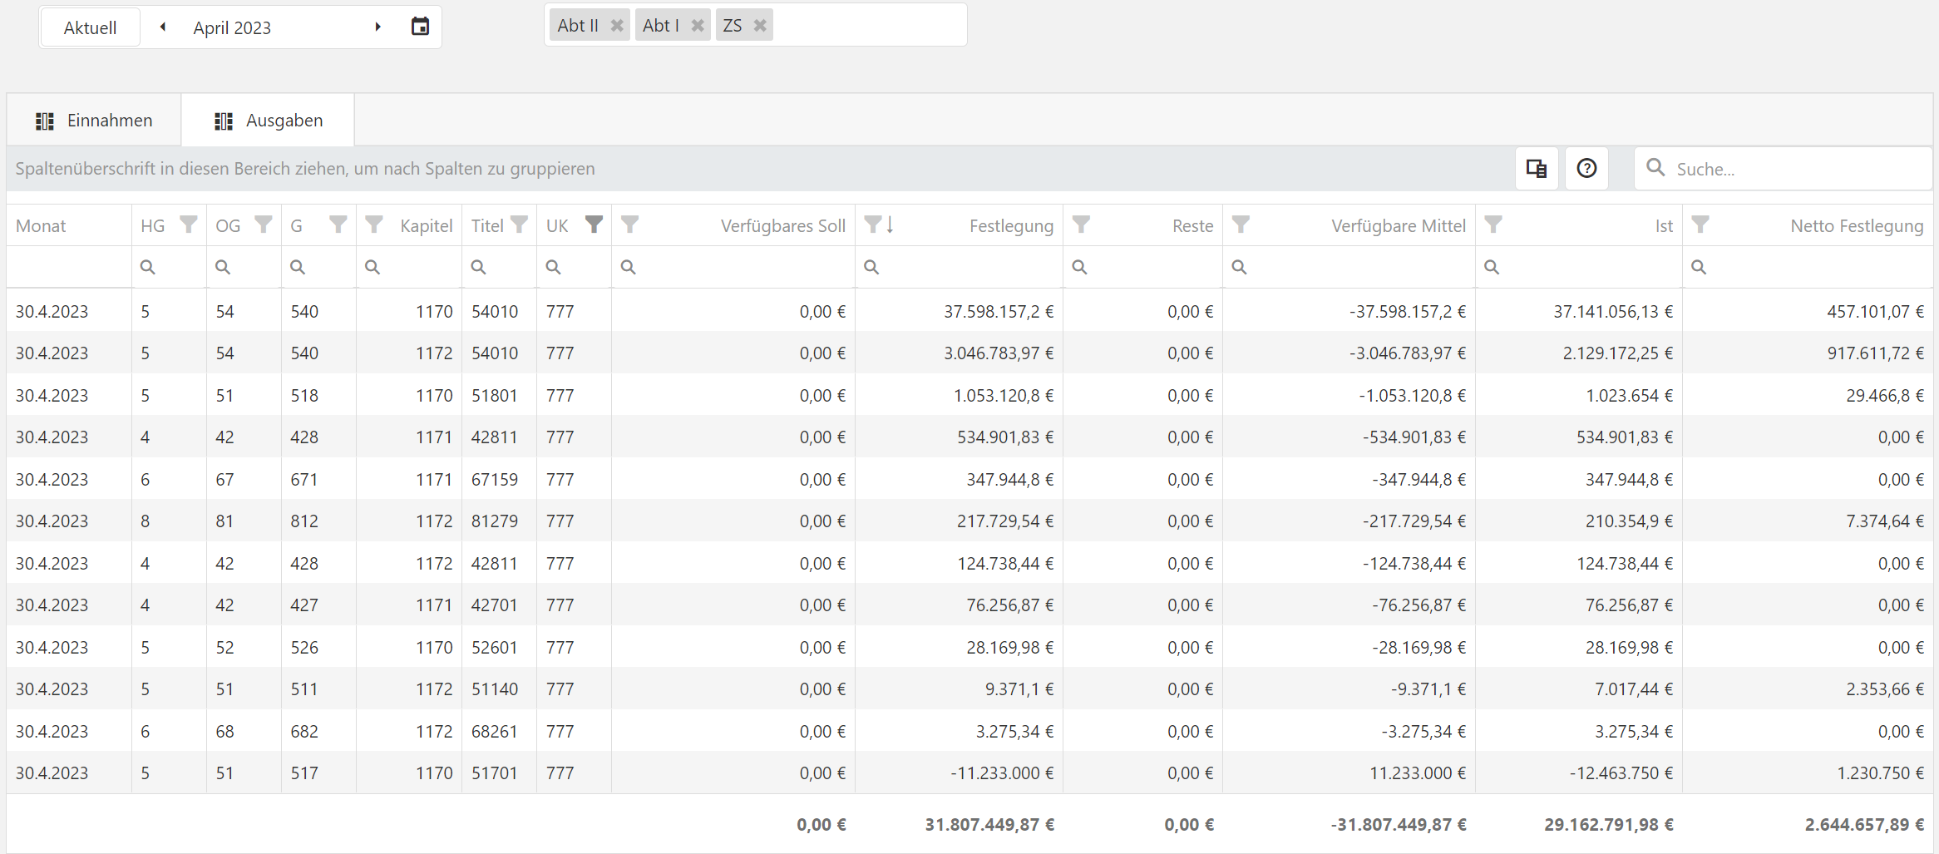Open filter for Reste column
Viewport: 1939px width, 854px height.
coord(1081,225)
